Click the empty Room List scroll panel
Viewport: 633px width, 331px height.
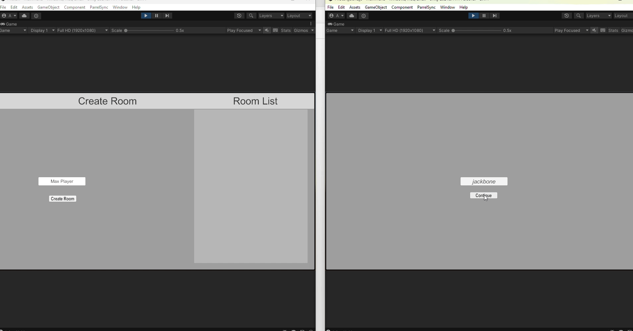(251, 186)
